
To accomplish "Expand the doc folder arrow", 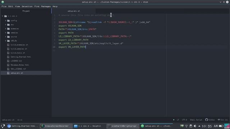I will pyautogui.click(x=6, y=25).
